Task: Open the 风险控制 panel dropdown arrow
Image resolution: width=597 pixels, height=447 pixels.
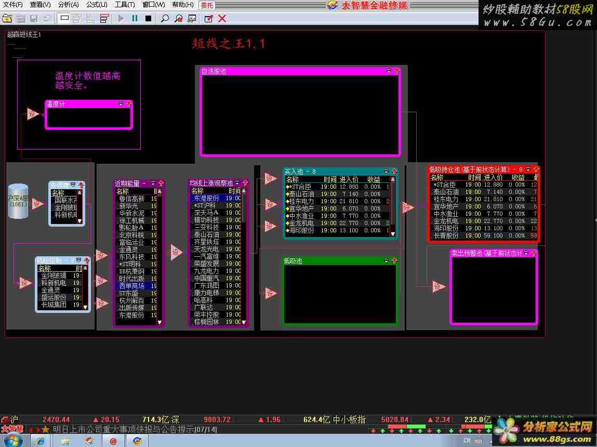Action: pyautogui.click(x=79, y=260)
